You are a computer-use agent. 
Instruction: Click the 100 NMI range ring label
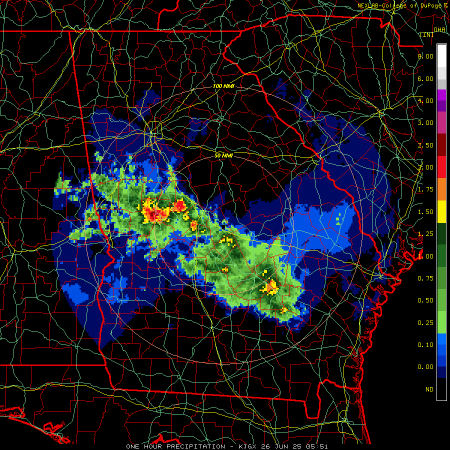pos(223,86)
